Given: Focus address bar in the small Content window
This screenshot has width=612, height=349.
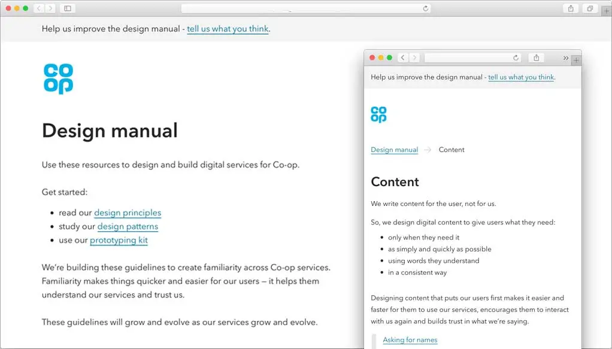Looking at the screenshot, I should [473, 58].
